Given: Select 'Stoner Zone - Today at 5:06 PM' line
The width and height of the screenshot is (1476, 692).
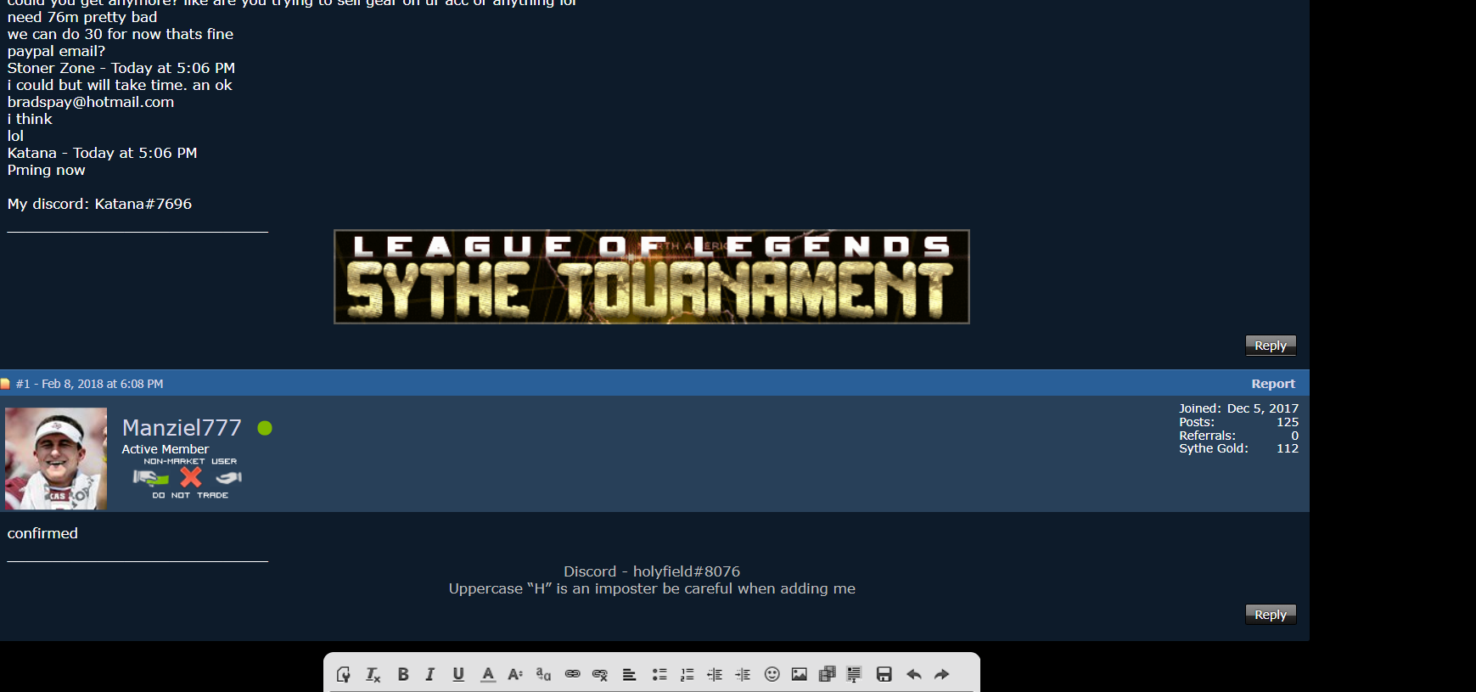Looking at the screenshot, I should pos(121,68).
